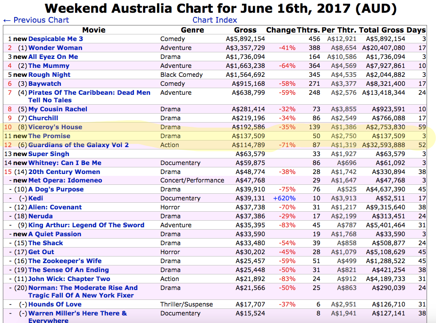Click the A$1,663,238 gross for The Mummy
This screenshot has height=323, width=436.
pyautogui.click(x=245, y=66)
